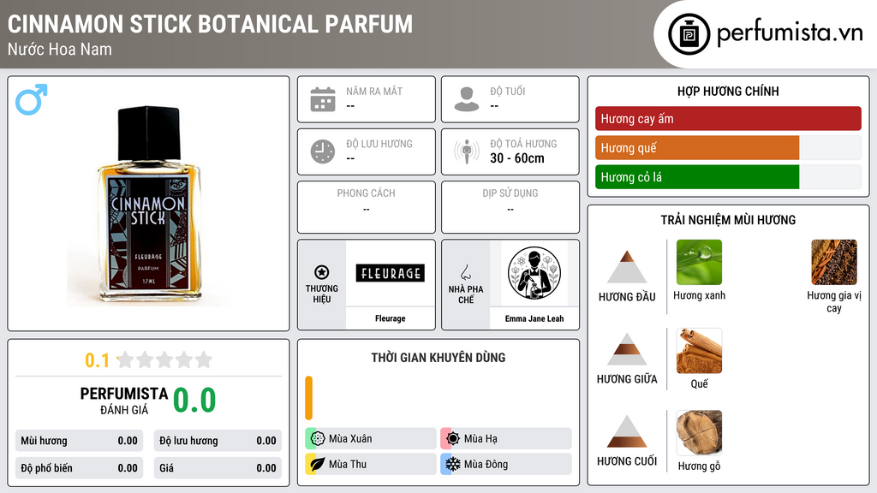Click the clock icon for Độ Lưu Hương

[x=323, y=151]
